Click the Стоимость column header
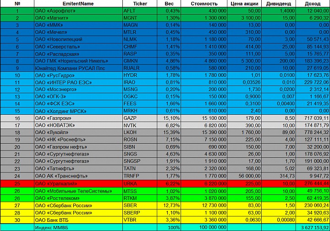Screen dimensions: 330x231 (204, 4)
